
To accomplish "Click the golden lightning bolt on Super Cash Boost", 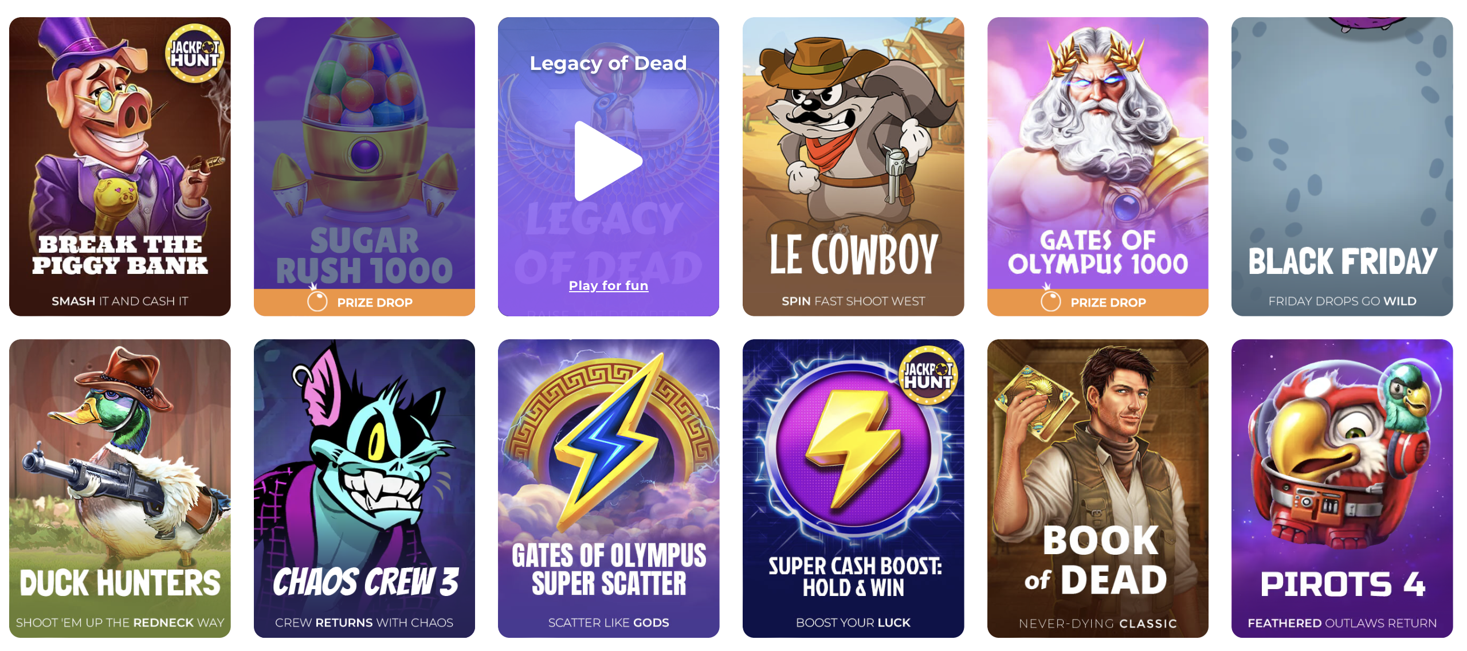I will (x=853, y=447).
